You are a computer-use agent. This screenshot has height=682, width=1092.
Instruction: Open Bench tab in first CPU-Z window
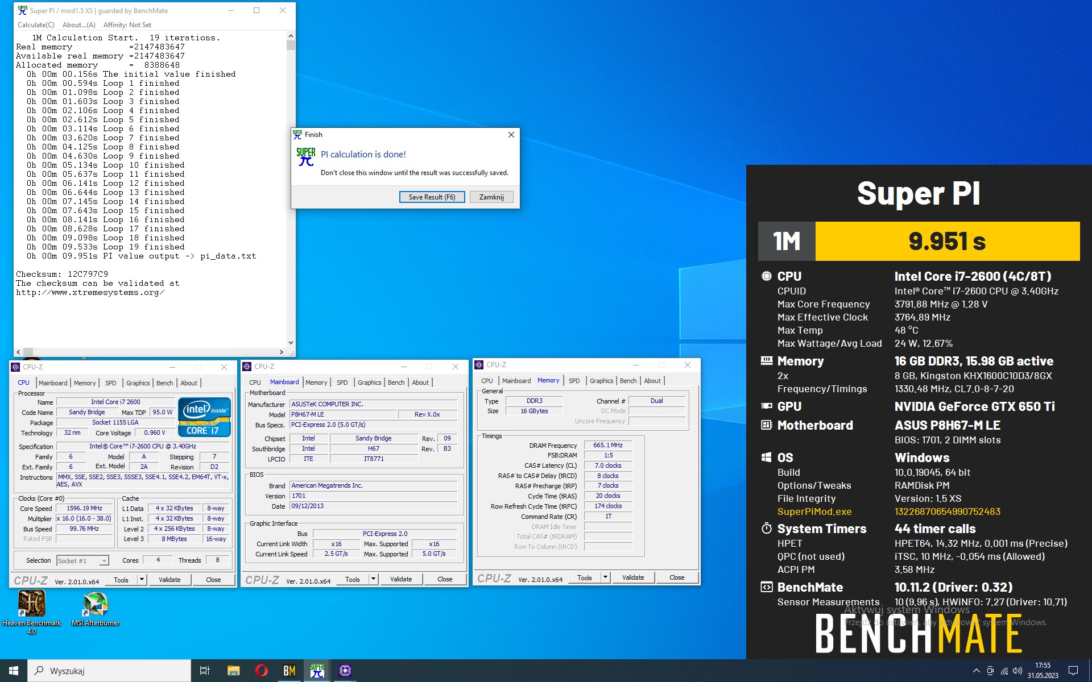[165, 383]
